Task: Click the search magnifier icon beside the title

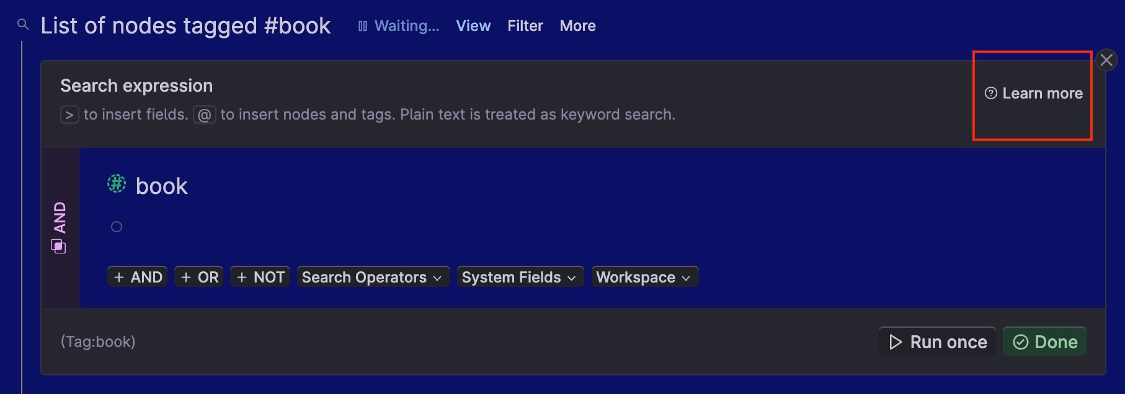Action: point(23,24)
